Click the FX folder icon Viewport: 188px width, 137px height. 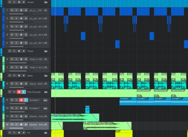pyautogui.click(x=46, y=133)
